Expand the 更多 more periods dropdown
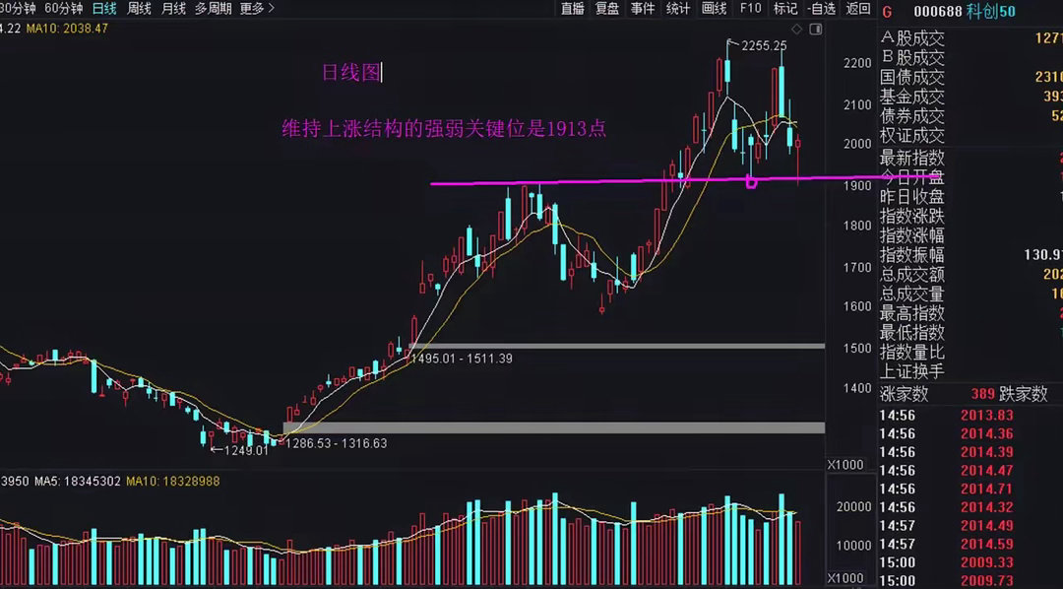Viewport: 1063px width, 589px height. click(257, 9)
